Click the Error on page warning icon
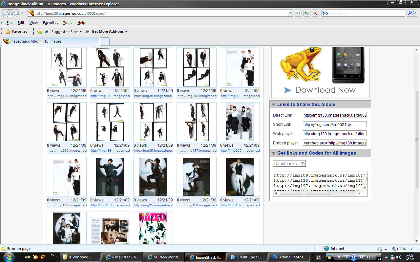The height and width of the screenshot is (262, 420). click(x=4, y=249)
